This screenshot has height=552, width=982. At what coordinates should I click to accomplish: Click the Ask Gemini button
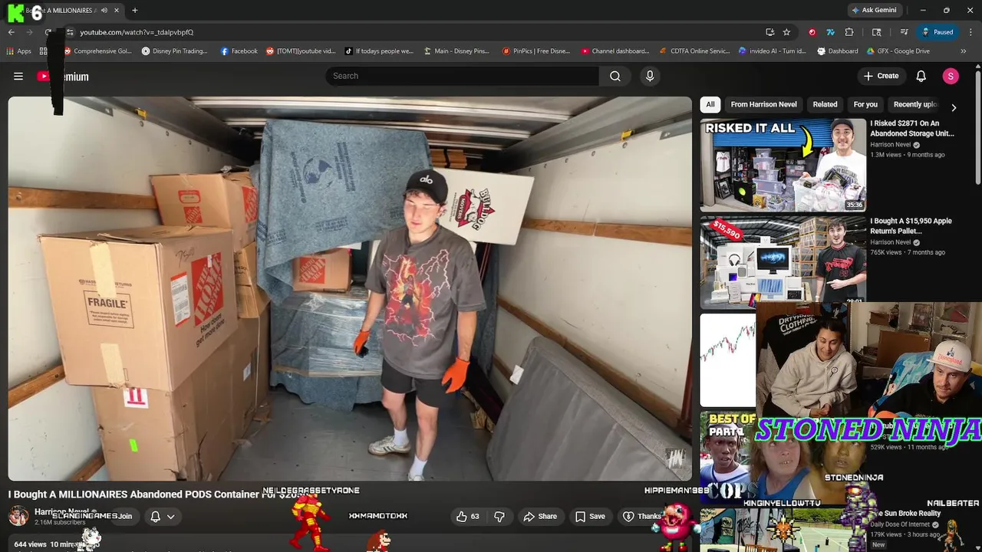(x=873, y=11)
